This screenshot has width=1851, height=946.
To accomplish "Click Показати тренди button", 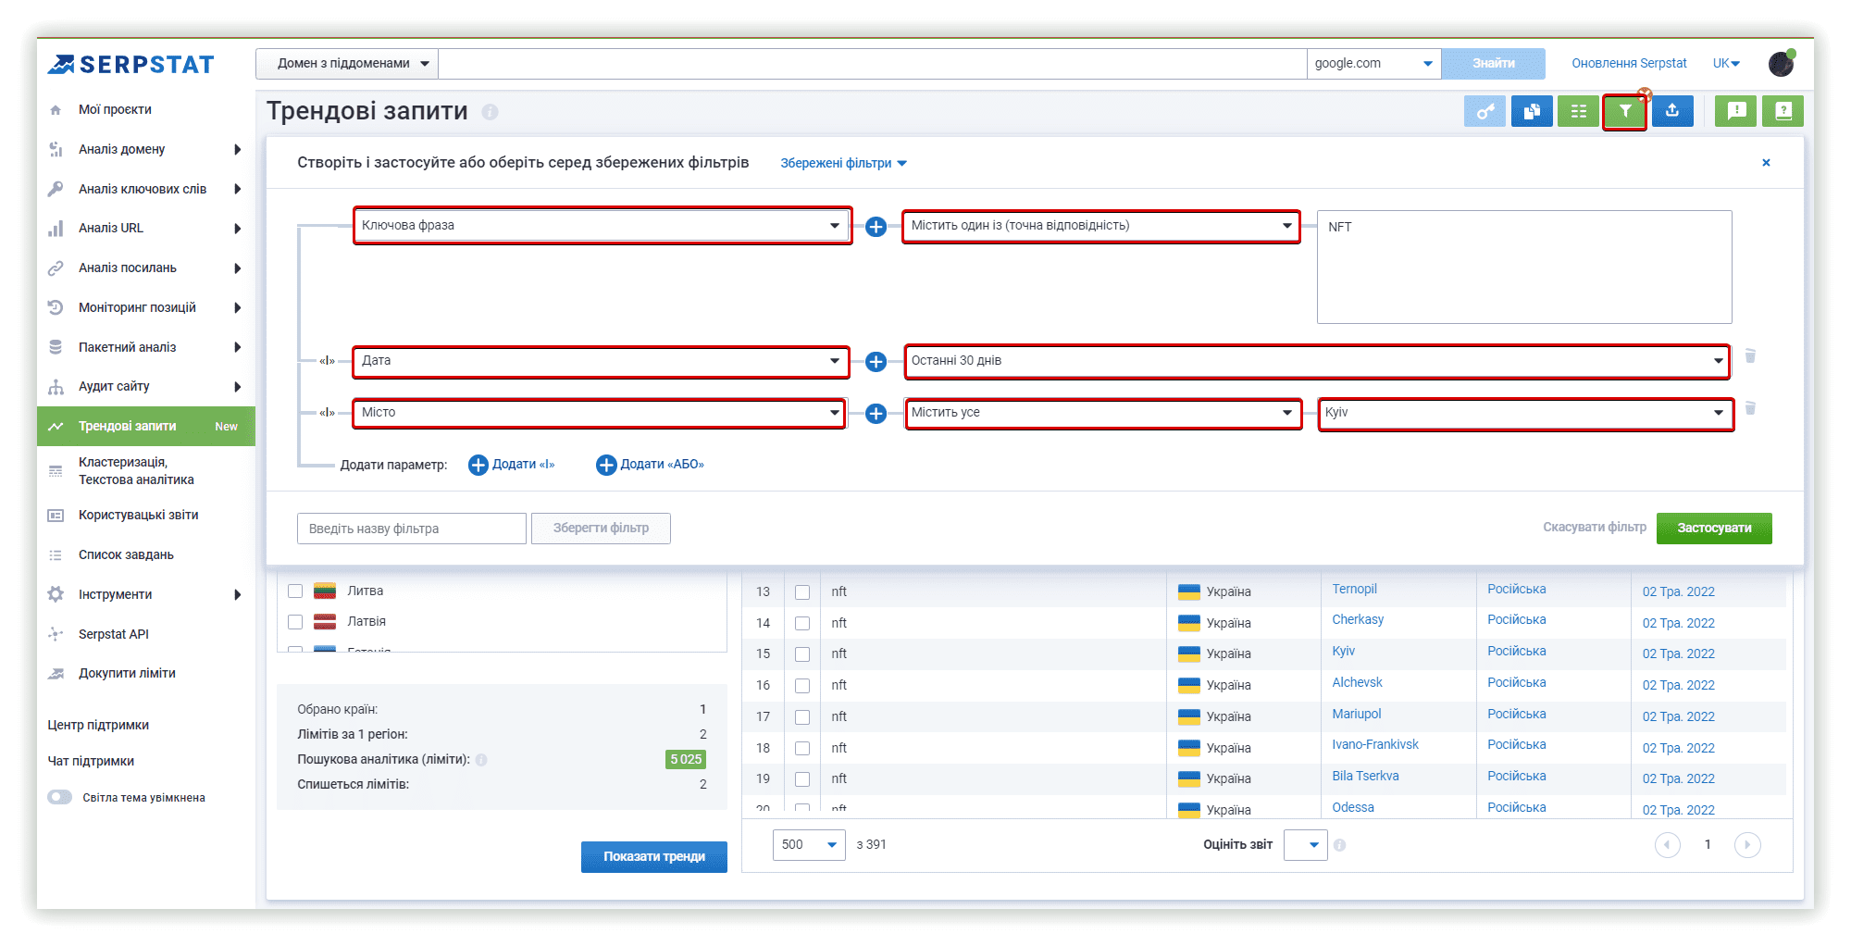I will pos(653,857).
